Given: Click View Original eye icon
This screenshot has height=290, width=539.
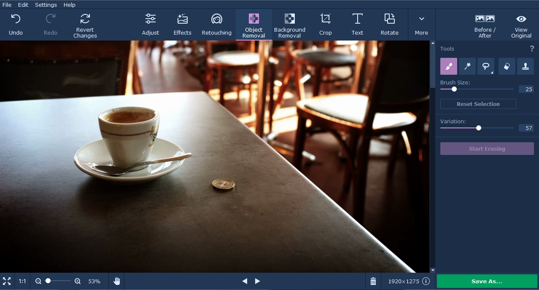Looking at the screenshot, I should [521, 19].
